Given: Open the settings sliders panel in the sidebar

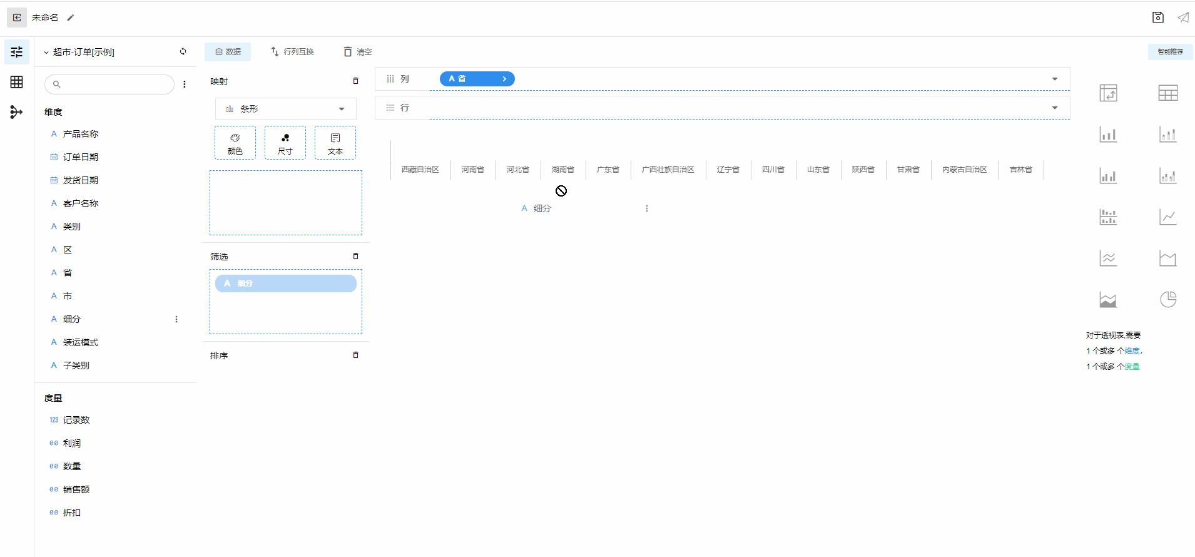Looking at the screenshot, I should 17,52.
